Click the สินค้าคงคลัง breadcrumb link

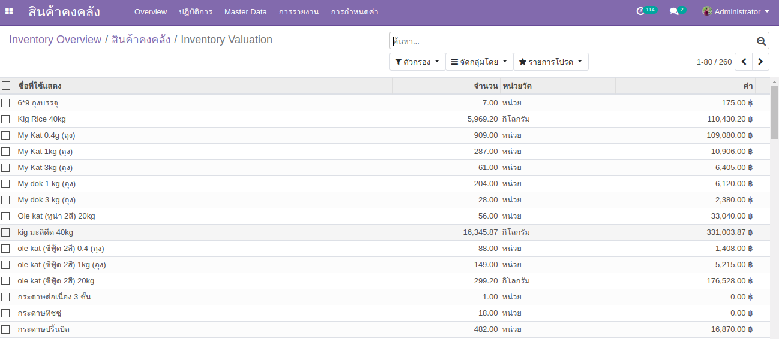tap(141, 40)
